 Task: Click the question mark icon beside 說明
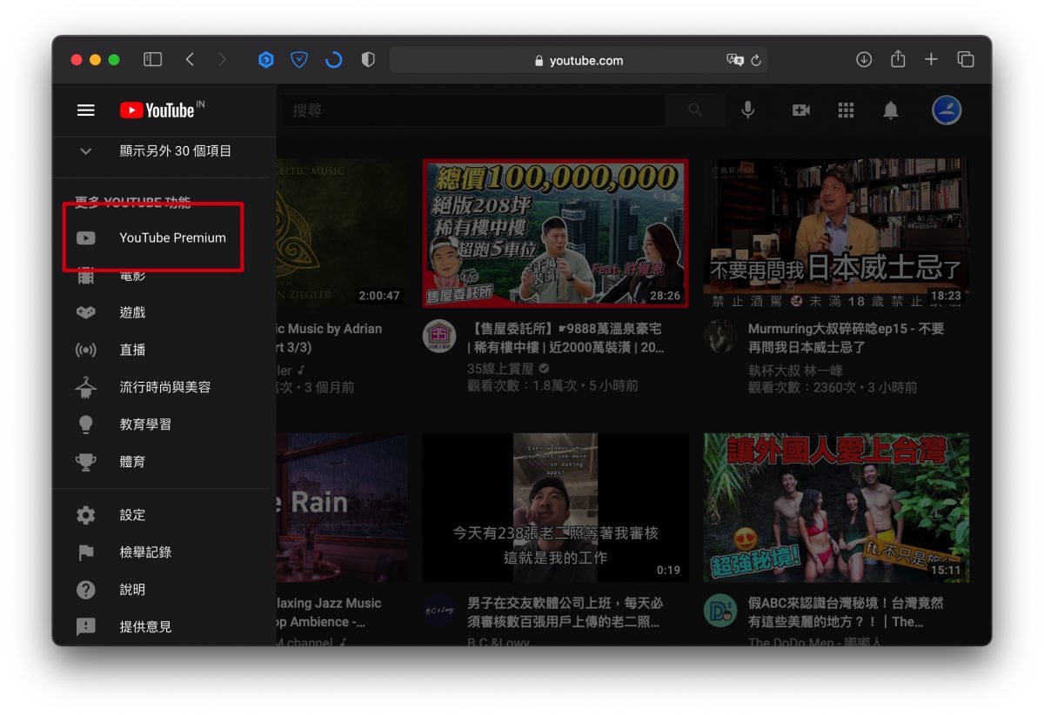pos(85,590)
